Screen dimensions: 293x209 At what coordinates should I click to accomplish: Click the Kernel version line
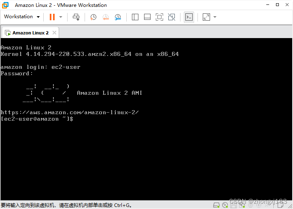pyautogui.click(x=90, y=54)
